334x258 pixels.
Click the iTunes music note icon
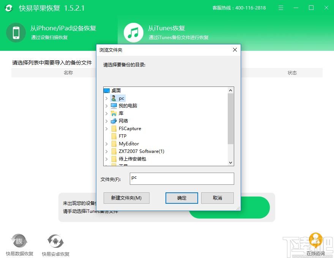[x=133, y=33]
